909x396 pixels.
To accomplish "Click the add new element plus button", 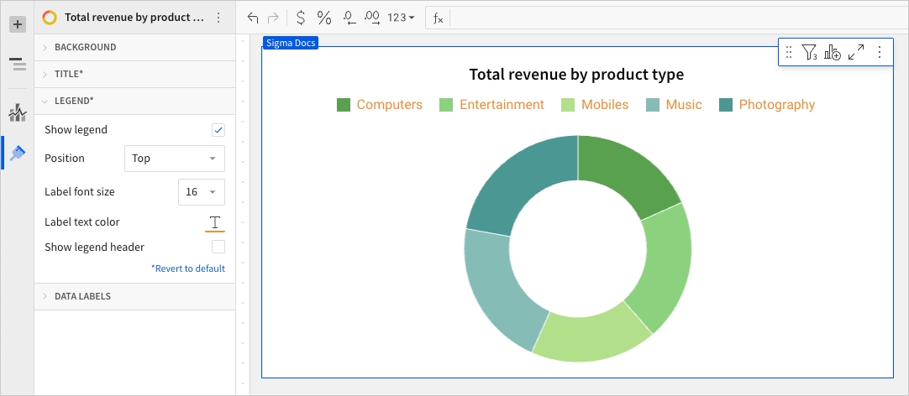I will [x=17, y=24].
